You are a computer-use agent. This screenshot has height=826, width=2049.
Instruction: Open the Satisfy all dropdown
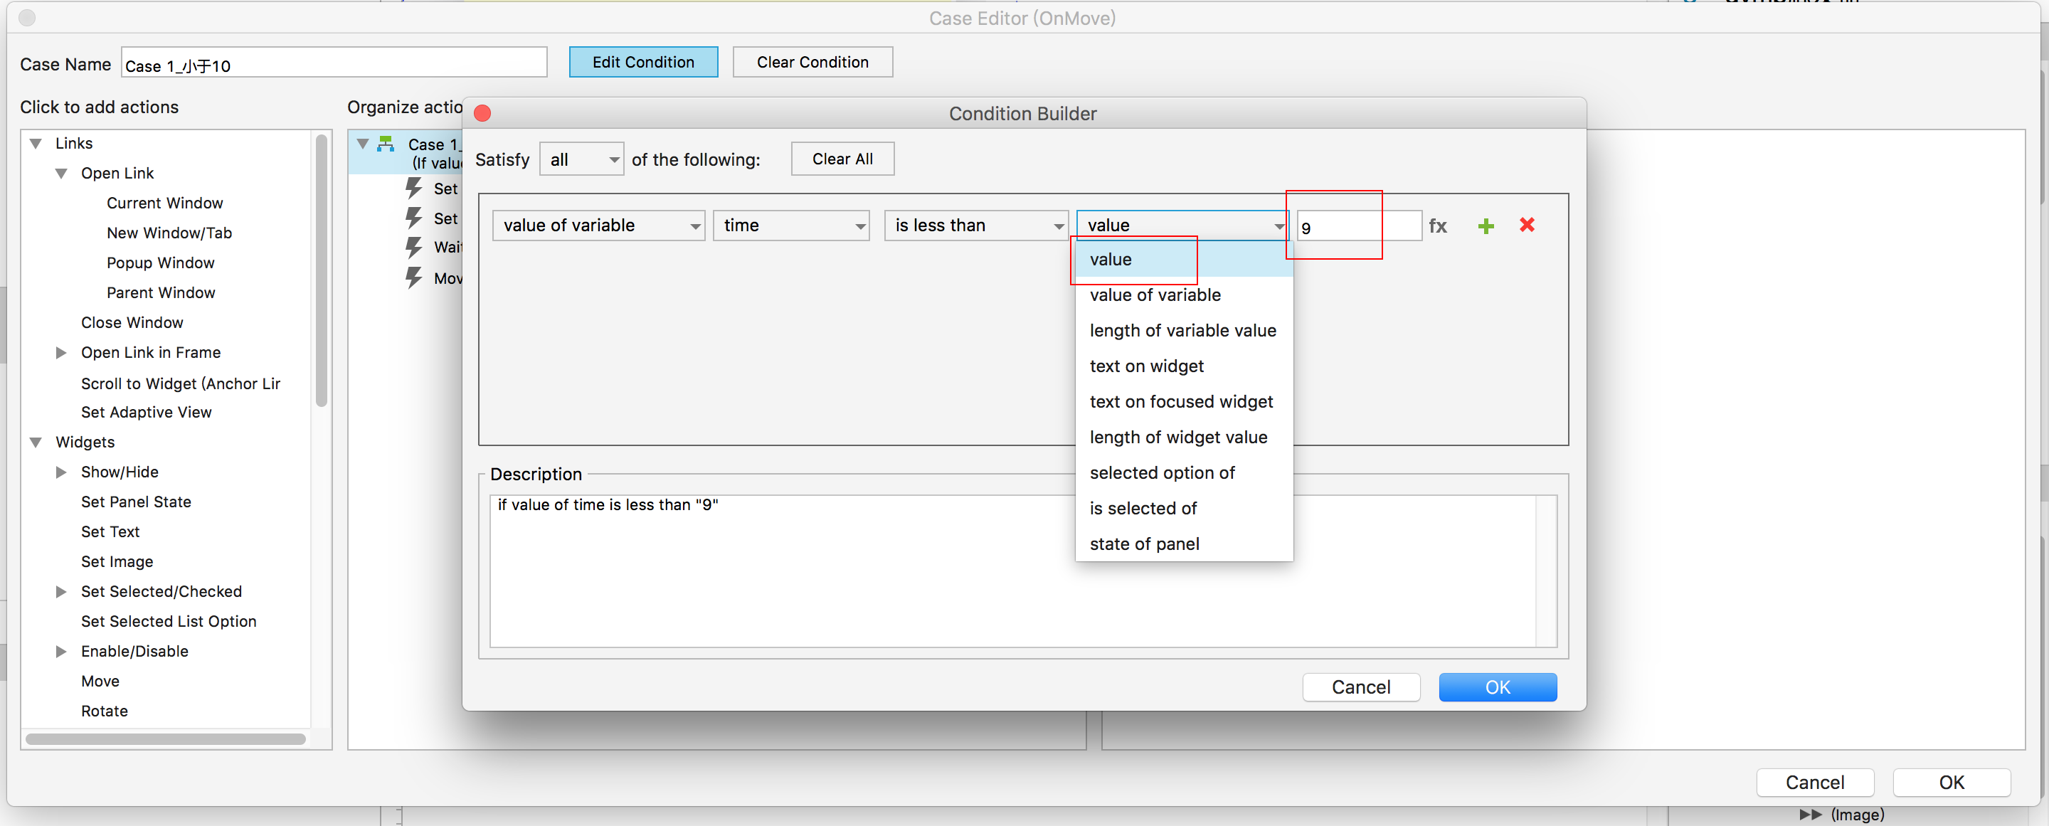(581, 160)
